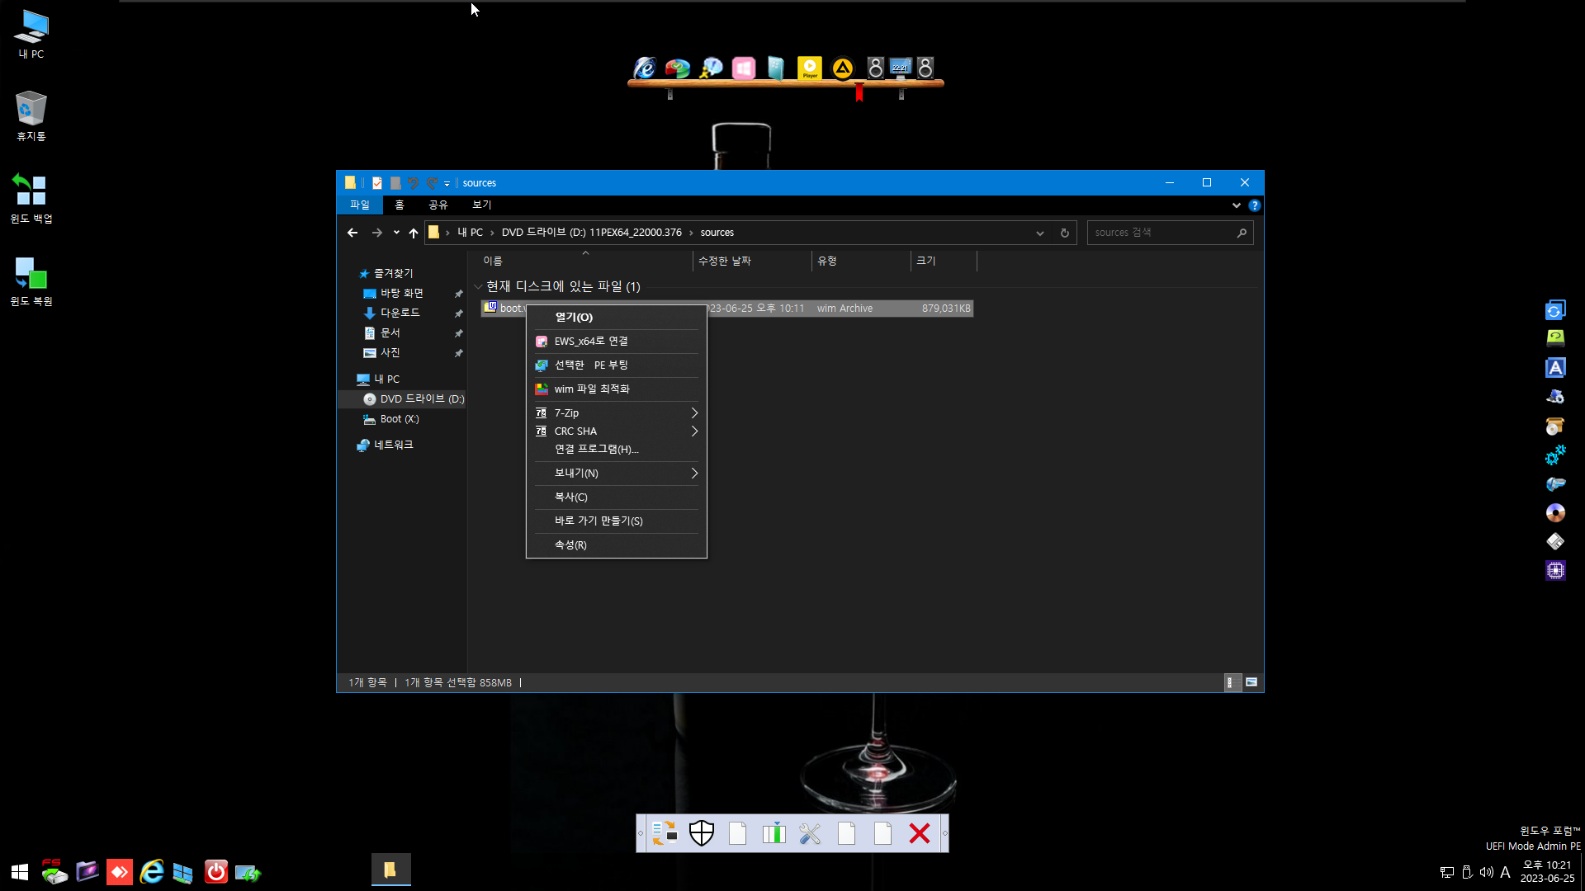The image size is (1585, 891).
Task: Open the teal Windows book icon on shelf
Action: (x=776, y=68)
